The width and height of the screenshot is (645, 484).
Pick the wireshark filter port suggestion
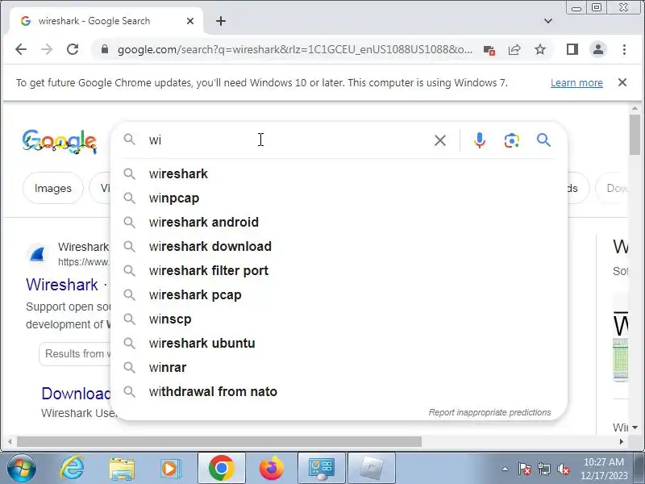click(x=339, y=271)
